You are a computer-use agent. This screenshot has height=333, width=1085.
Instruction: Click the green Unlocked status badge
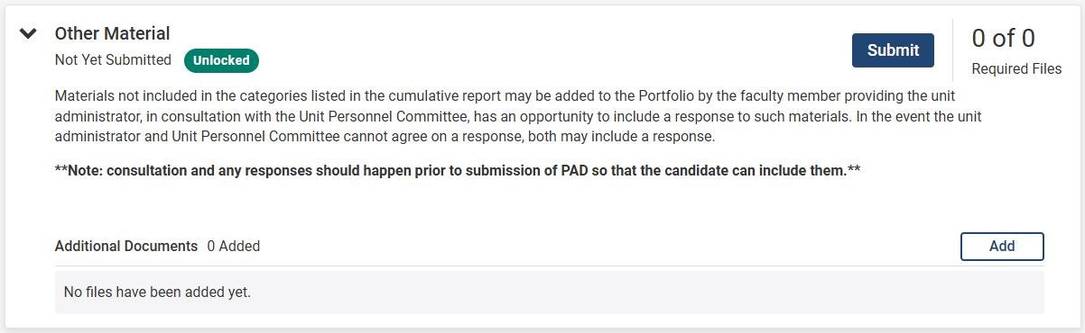221,60
